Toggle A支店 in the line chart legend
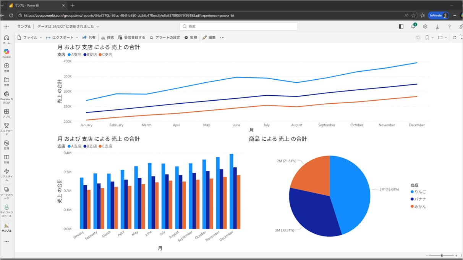 74,55
